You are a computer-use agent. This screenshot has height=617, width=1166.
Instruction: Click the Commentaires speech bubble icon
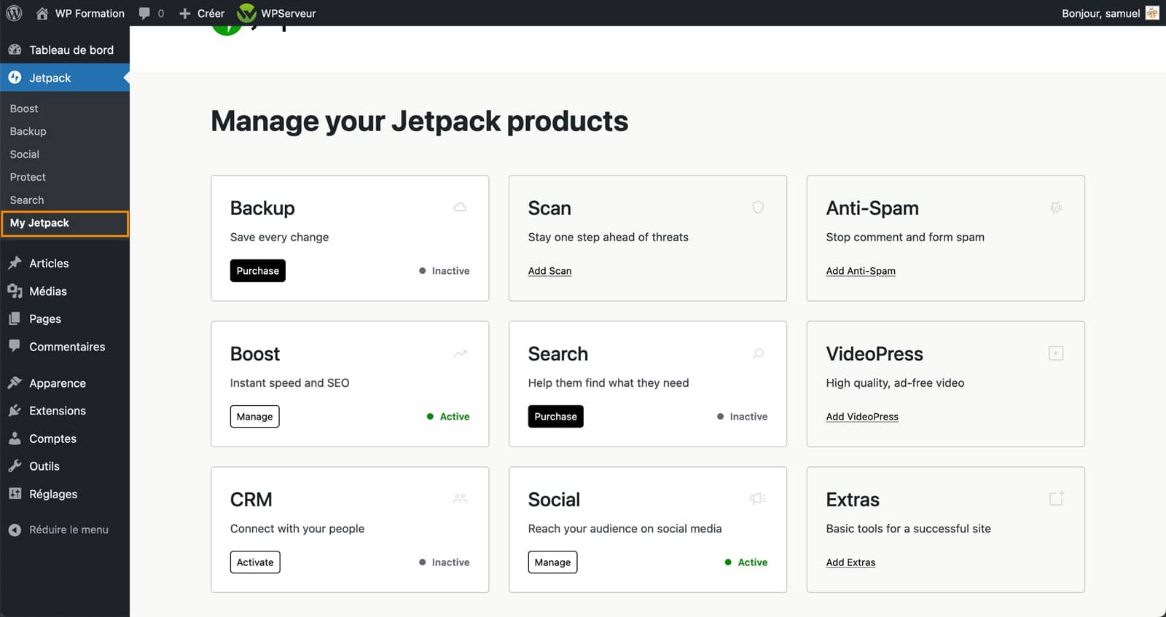pyautogui.click(x=15, y=346)
